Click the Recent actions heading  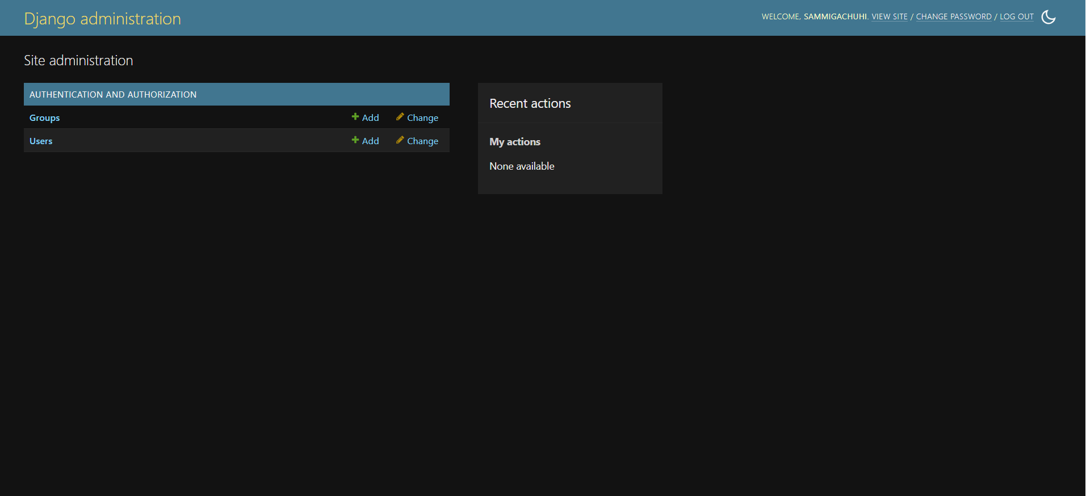(x=530, y=103)
